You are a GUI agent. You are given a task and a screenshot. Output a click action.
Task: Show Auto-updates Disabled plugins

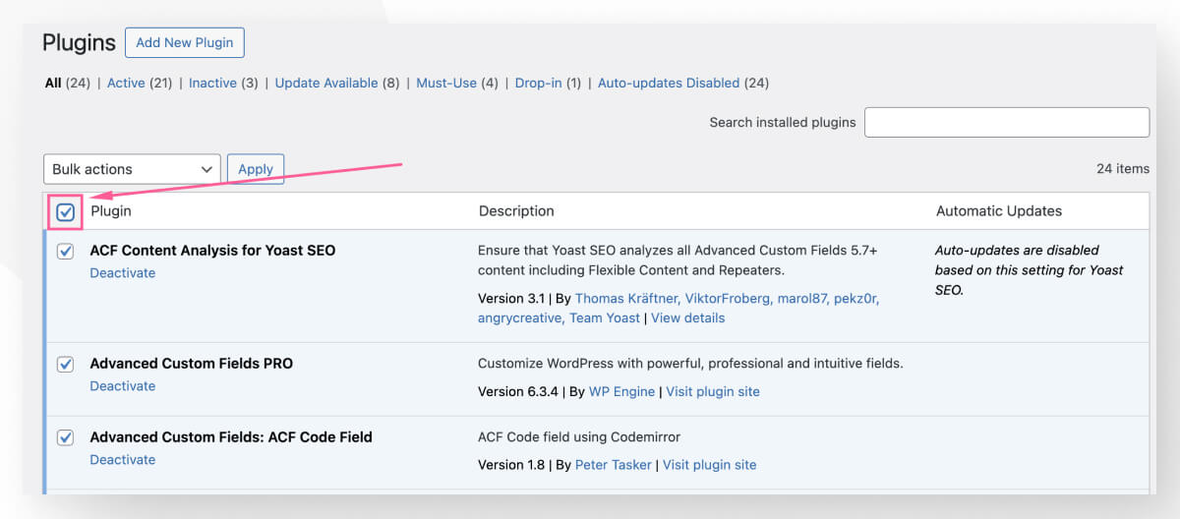669,84
